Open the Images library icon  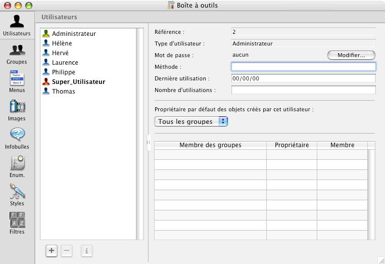point(17,110)
